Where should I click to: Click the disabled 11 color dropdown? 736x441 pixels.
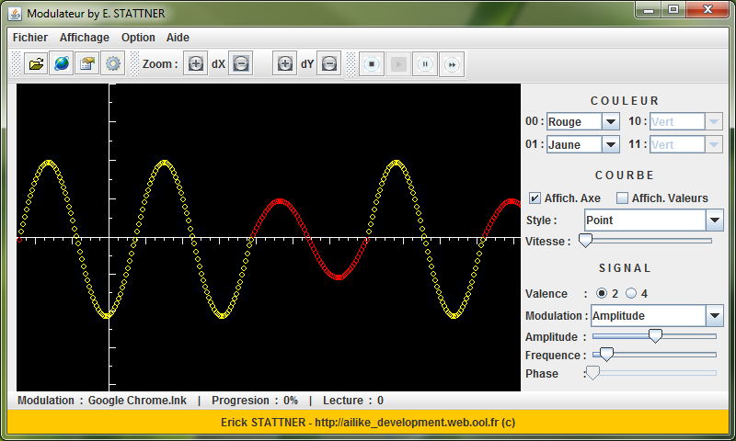coord(685,145)
